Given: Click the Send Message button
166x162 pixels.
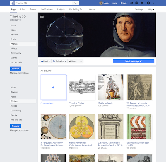Looking at the screenshot, I should coord(134,61).
